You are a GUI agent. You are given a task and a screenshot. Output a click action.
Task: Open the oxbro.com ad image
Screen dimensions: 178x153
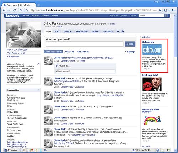152,49
